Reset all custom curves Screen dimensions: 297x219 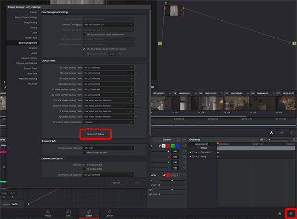pyautogui.click(x=178, y=140)
